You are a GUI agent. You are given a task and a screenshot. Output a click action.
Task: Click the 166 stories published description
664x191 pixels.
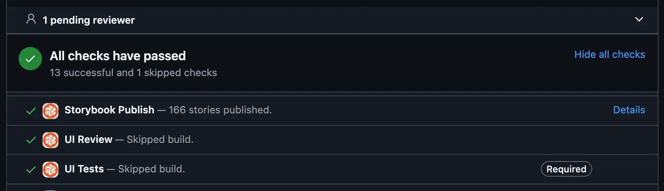click(220, 110)
